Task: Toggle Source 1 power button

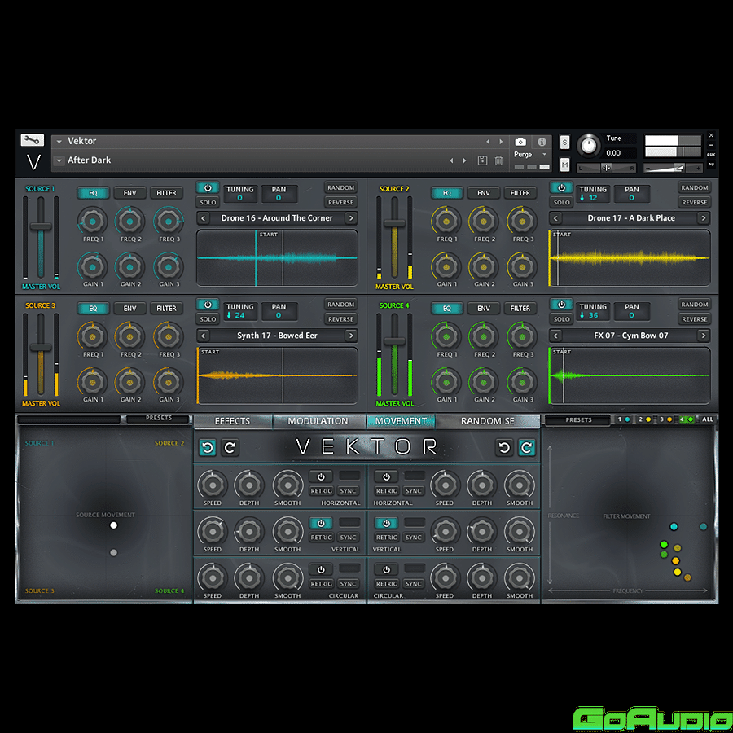Action: [208, 188]
